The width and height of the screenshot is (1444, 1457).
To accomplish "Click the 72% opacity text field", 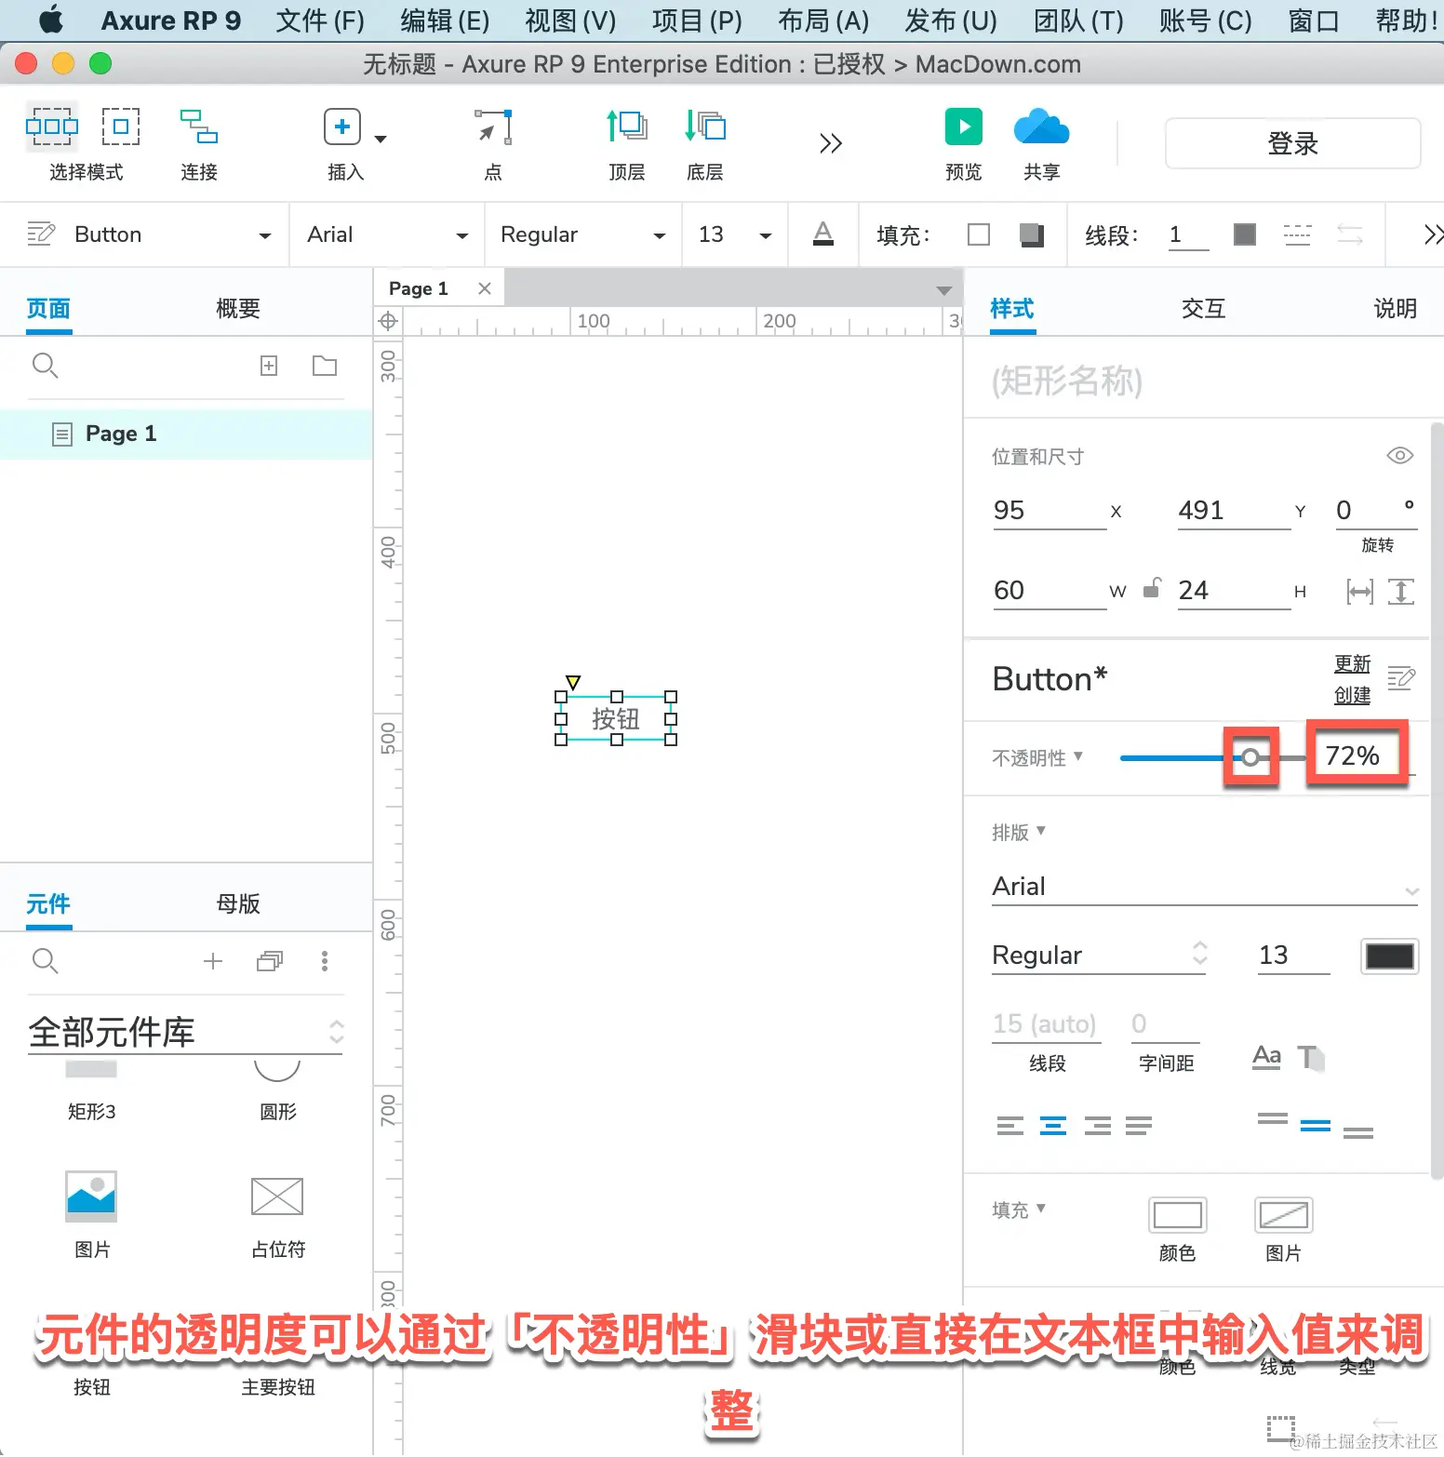I will [x=1357, y=755].
